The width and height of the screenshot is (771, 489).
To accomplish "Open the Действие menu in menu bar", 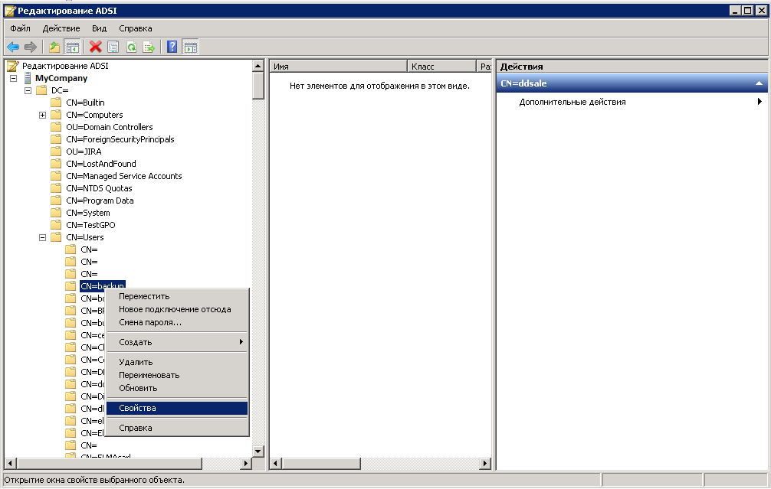I will pos(61,28).
